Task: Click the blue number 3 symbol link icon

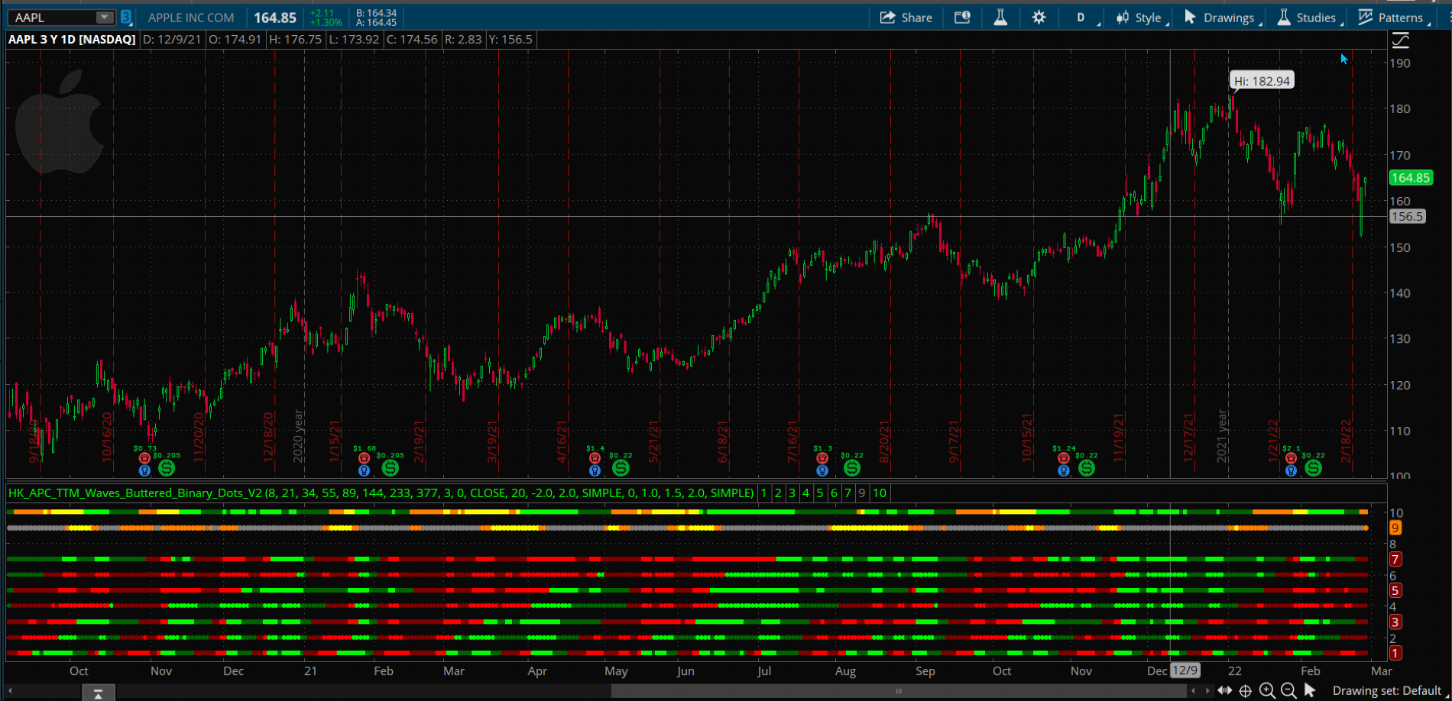Action: [x=126, y=18]
